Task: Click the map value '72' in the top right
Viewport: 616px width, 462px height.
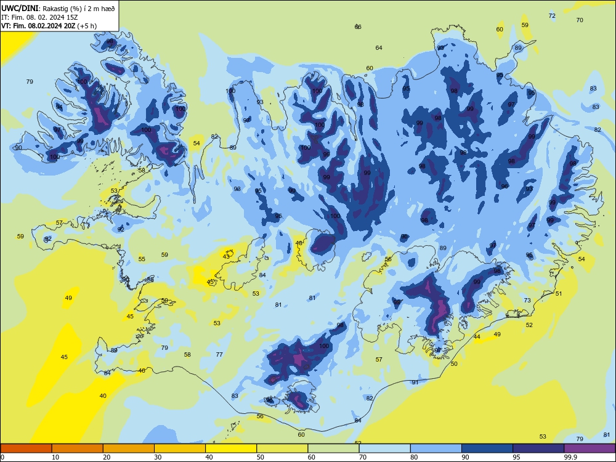Action: (552, 16)
